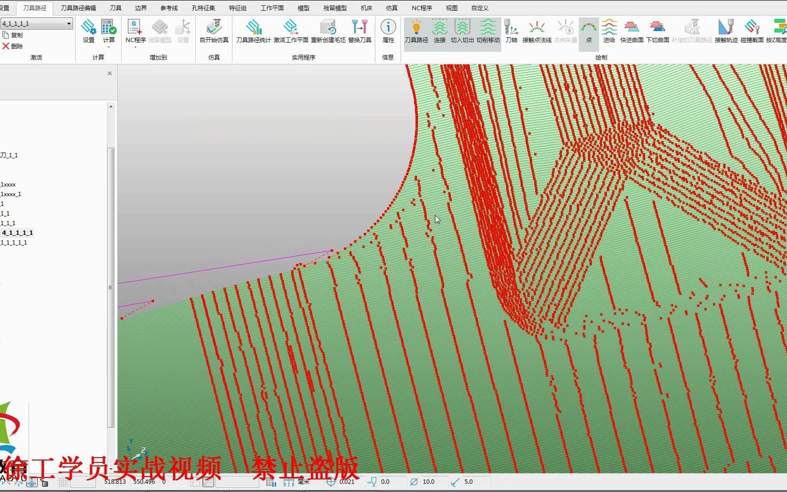Screen dimensions: 787x492
Task: Select the 替换刀具 replace tool icon
Action: pos(359,31)
